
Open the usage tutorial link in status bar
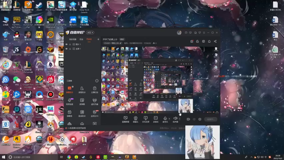(x=77, y=128)
